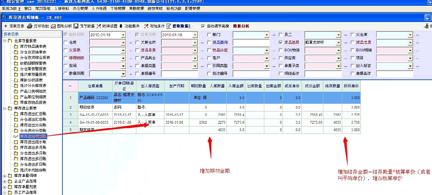This screenshot has width=432, height=195.
Task: Click the 保存数据 floppy disk icon
Action: click(x=76, y=26)
